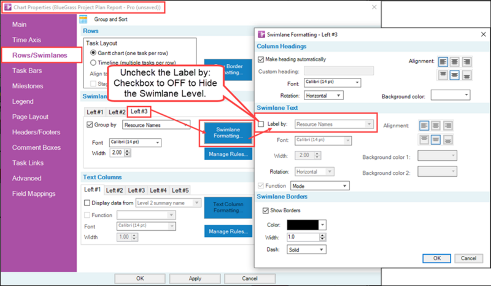491x286 pixels.
Task: Align column heading to top
Action: (x=443, y=75)
